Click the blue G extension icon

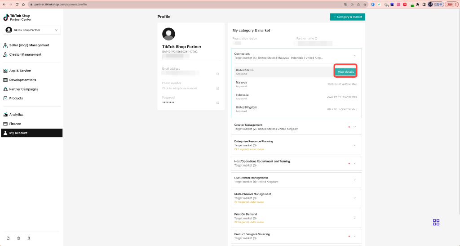tap(373, 4)
